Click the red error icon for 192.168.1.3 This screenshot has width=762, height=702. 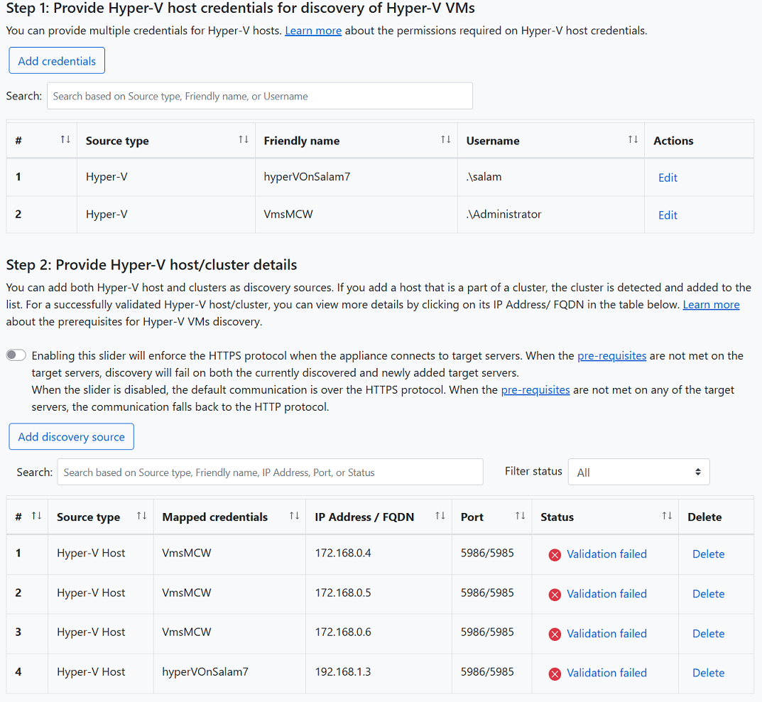tap(555, 674)
